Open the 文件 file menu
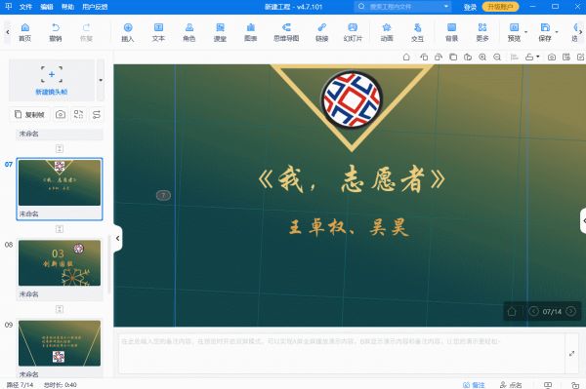The image size is (586, 389). [25, 7]
